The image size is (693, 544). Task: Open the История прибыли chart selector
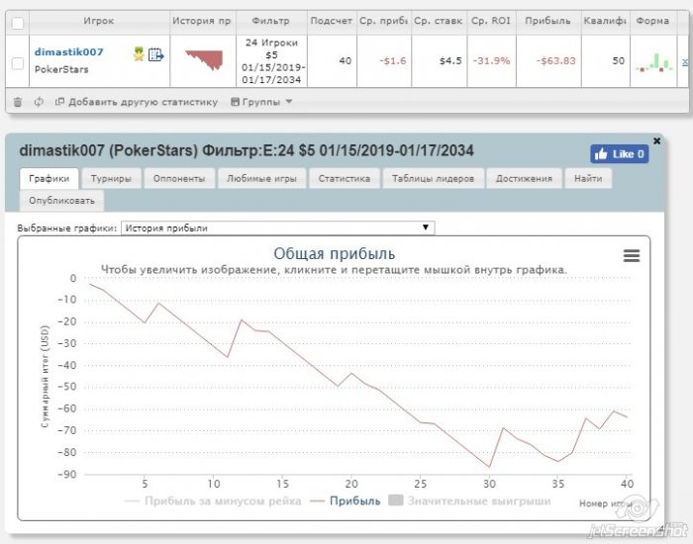277,227
